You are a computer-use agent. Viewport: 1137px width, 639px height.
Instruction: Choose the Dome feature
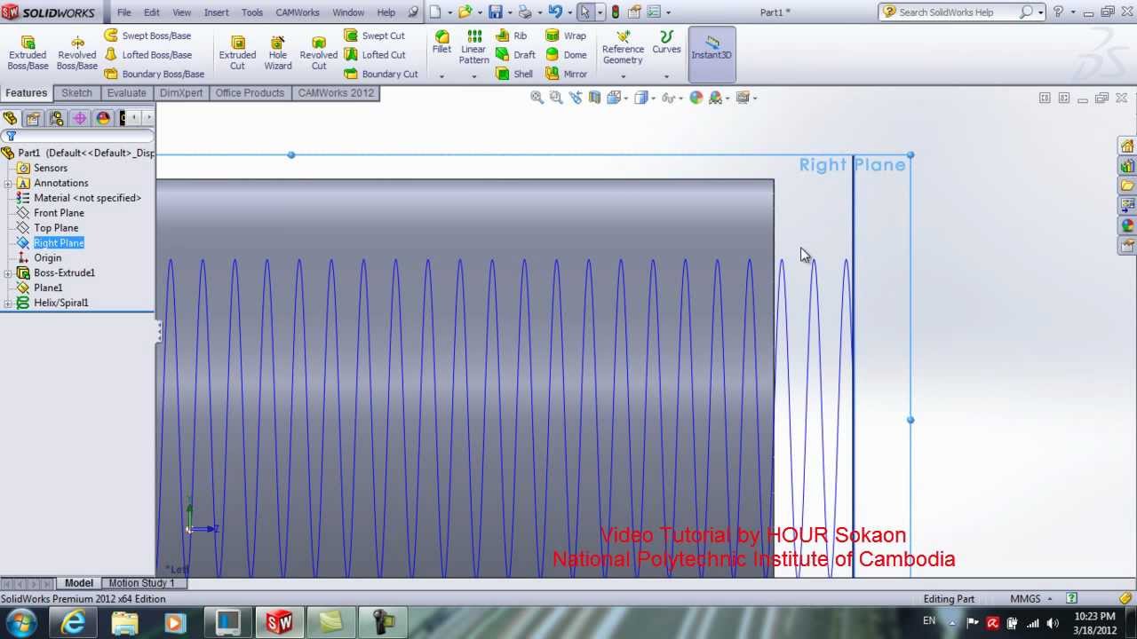(x=566, y=55)
